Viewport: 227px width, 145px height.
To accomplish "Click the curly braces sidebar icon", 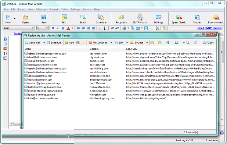I will [x=5, y=53].
